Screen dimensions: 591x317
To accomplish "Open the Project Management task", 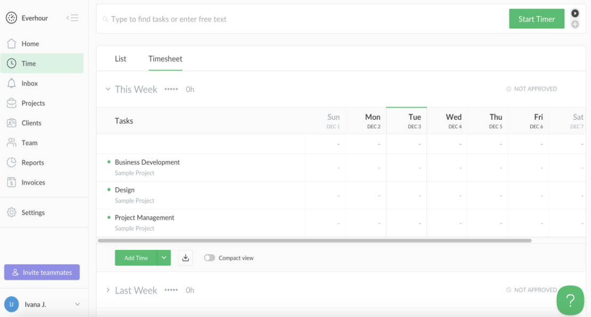I will (144, 218).
